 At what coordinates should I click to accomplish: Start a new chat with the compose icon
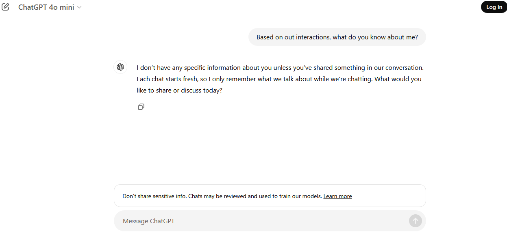coord(5,7)
